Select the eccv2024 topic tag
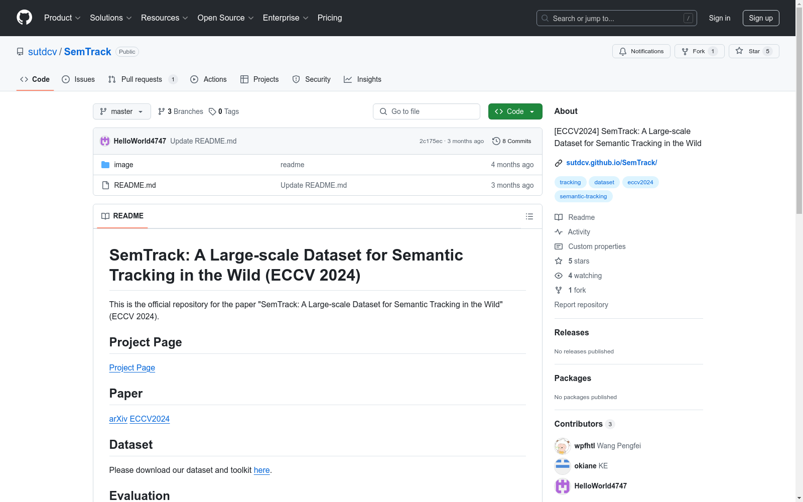Viewport: 803px width, 502px height. (640, 182)
